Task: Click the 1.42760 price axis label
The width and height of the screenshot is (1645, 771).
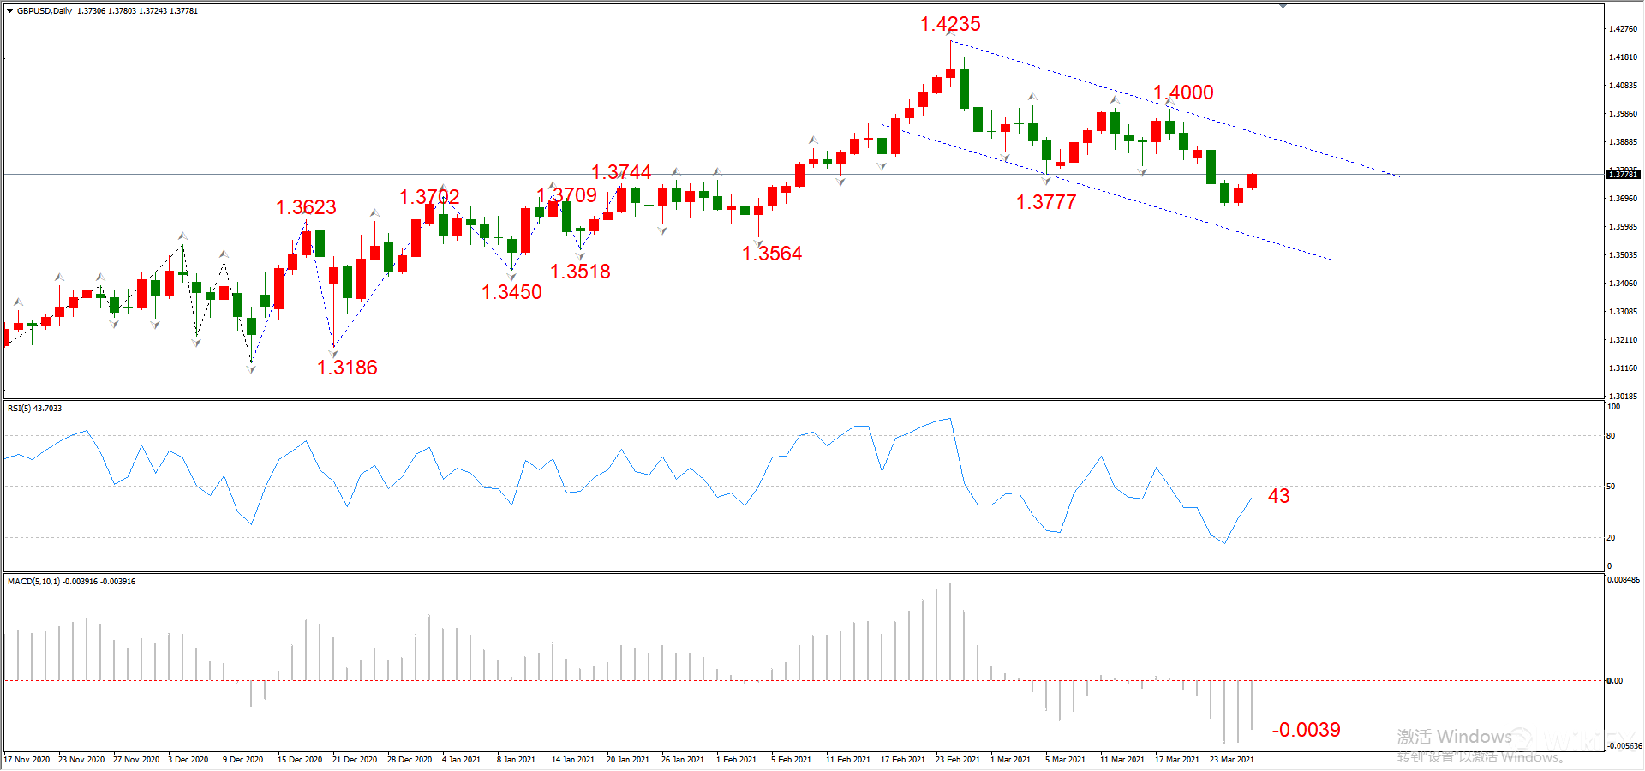Action: click(1624, 29)
